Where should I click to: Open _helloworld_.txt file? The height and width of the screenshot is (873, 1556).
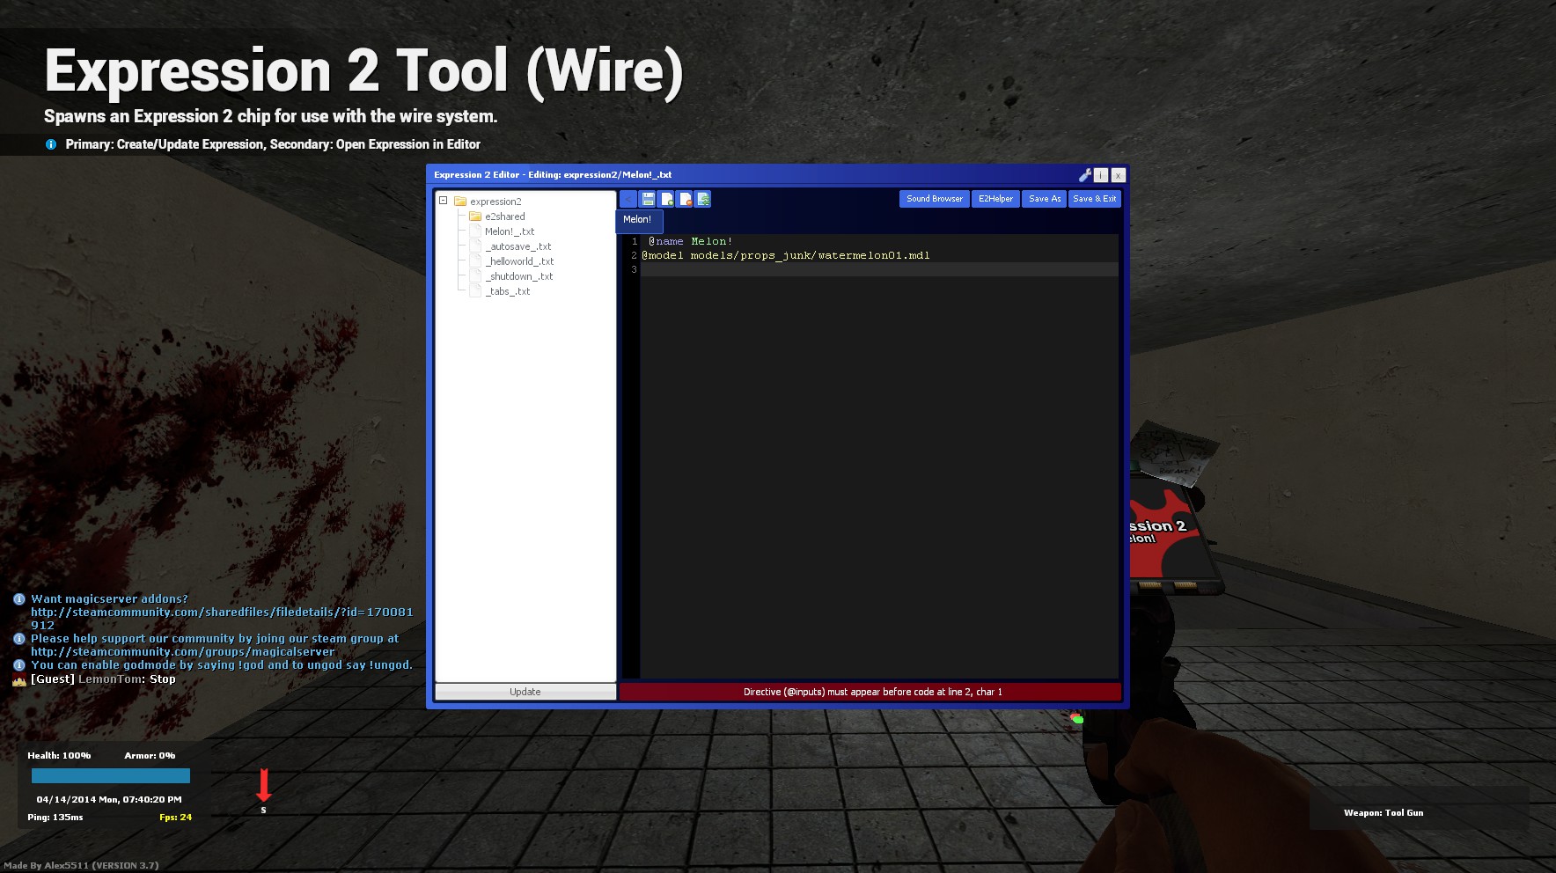[x=519, y=261]
